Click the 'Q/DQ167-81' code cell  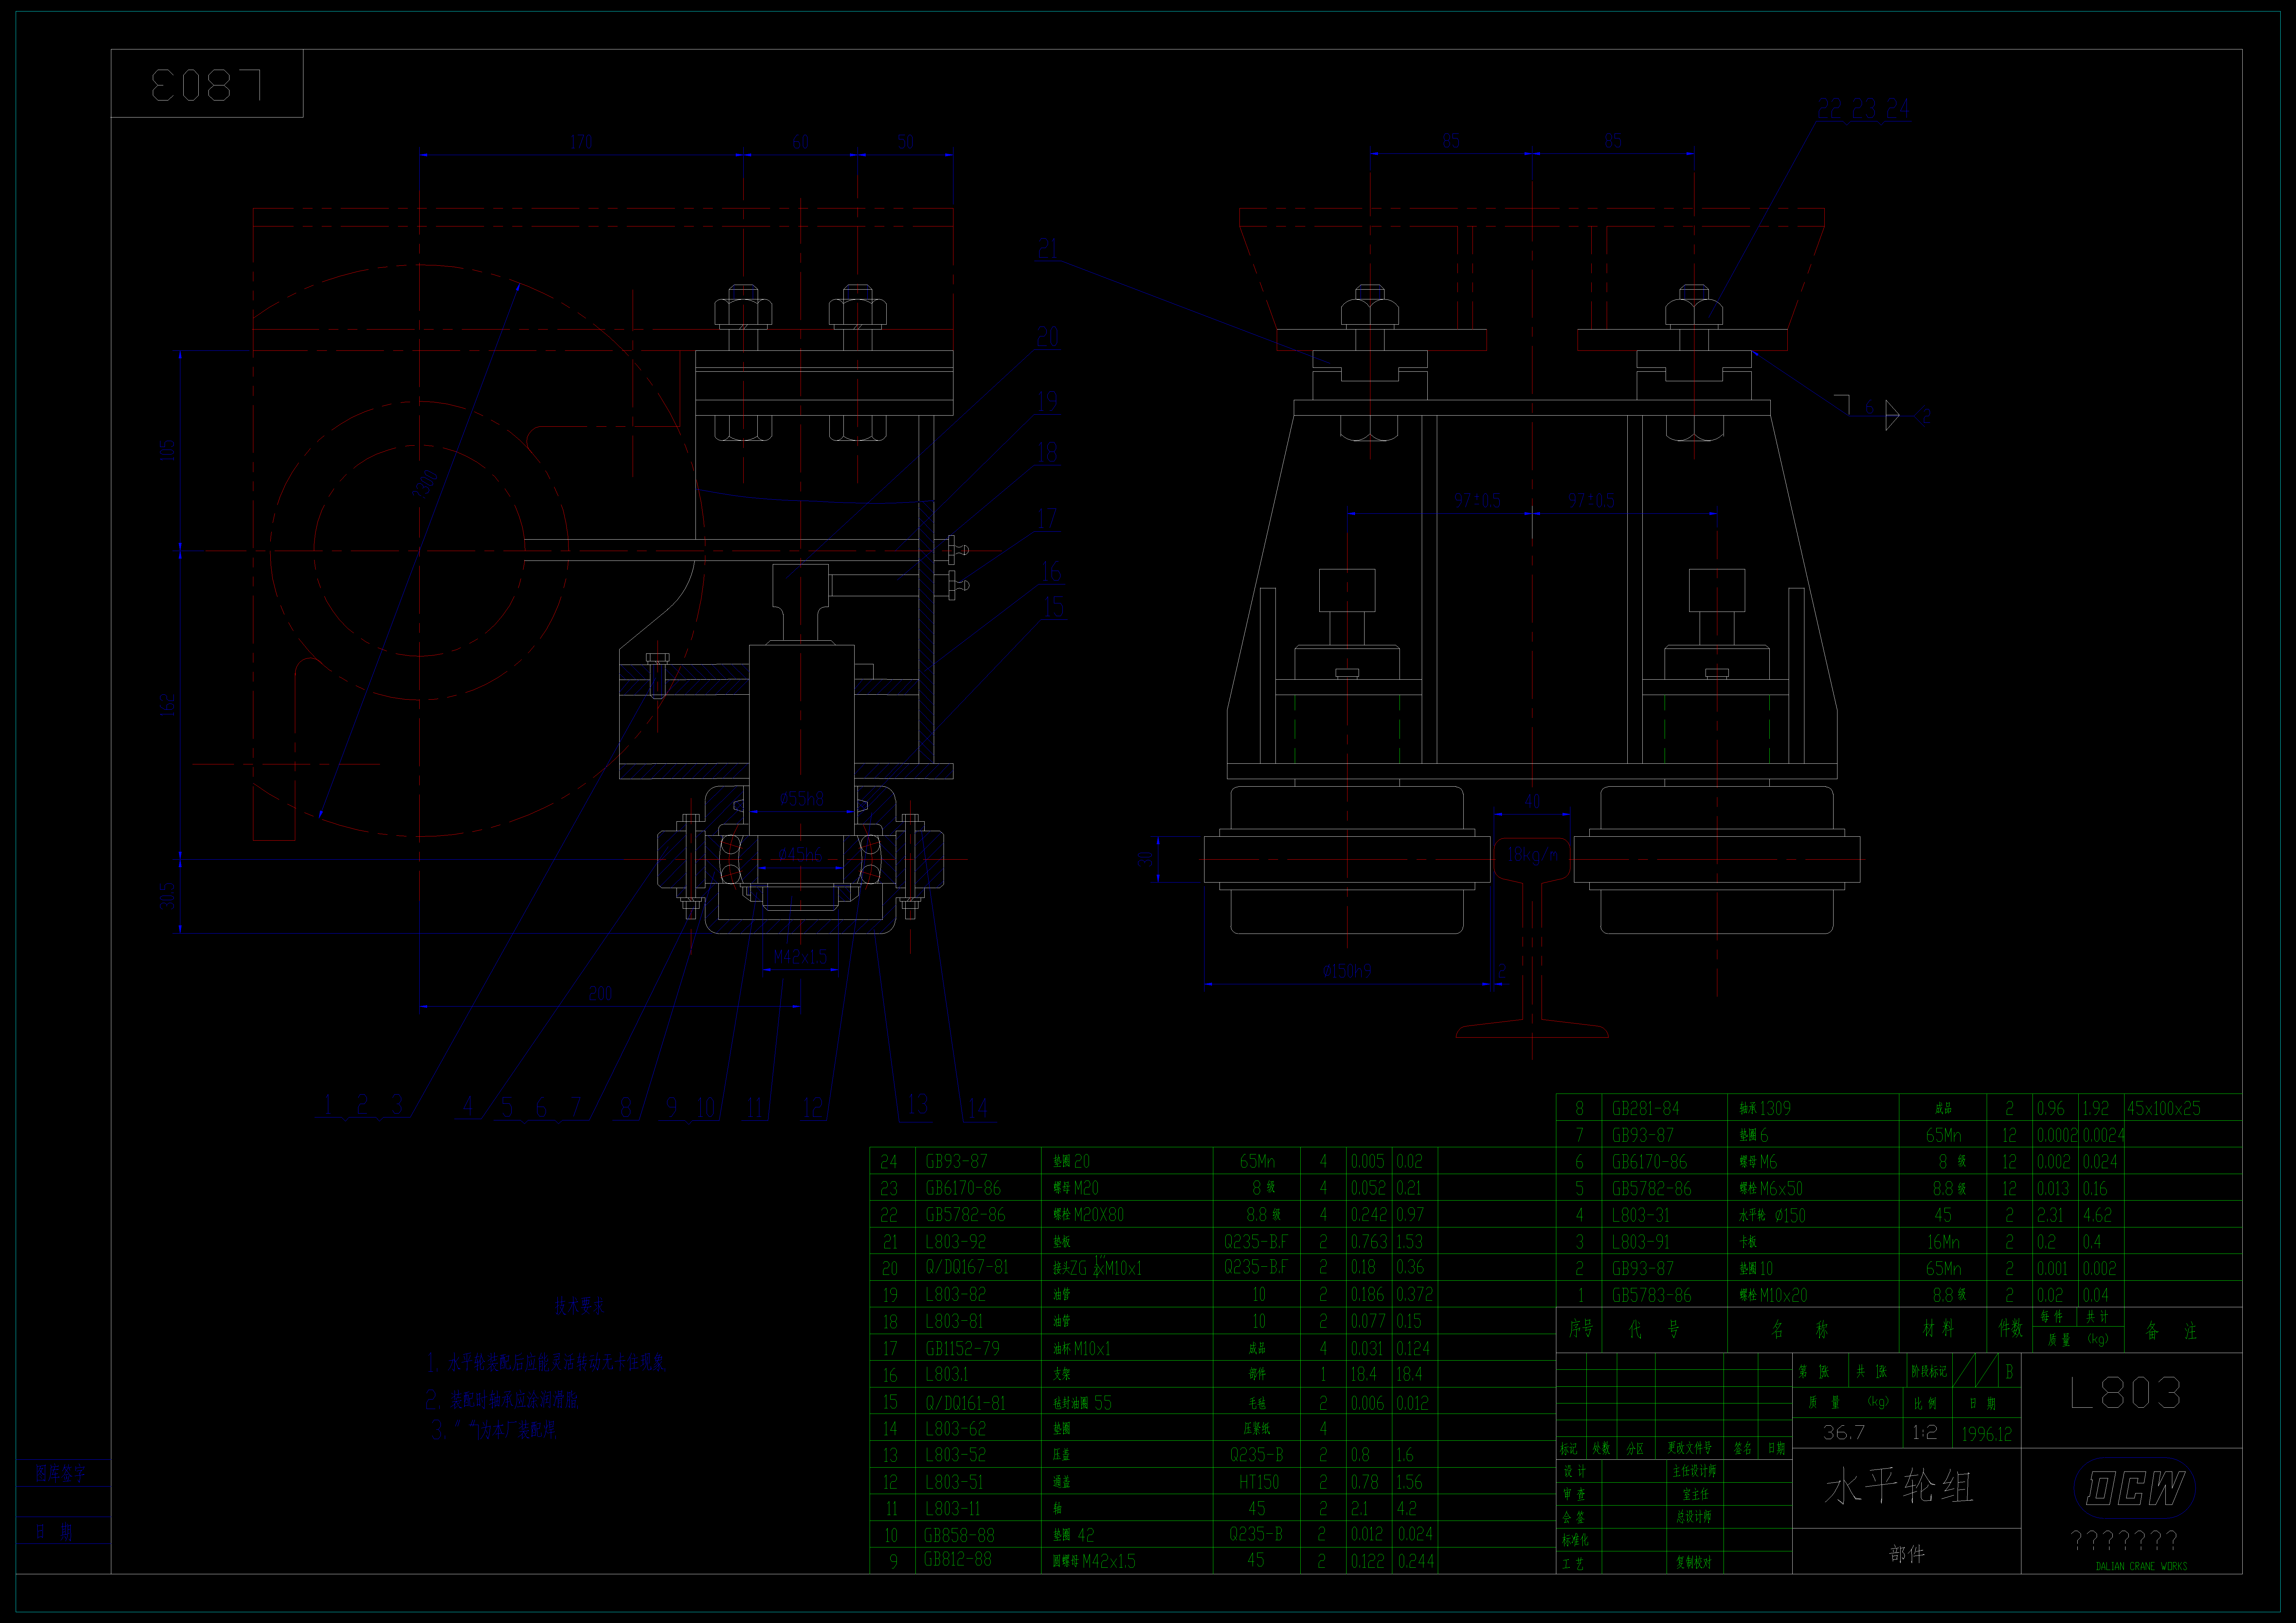pos(967,1267)
